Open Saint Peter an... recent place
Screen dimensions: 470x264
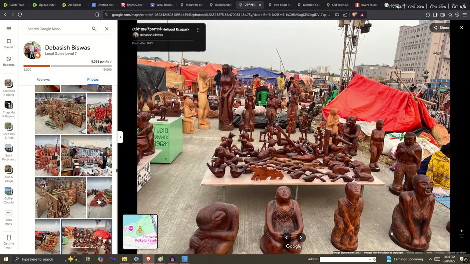point(9,153)
